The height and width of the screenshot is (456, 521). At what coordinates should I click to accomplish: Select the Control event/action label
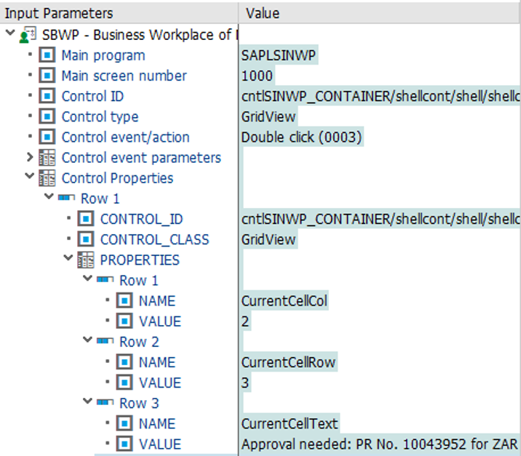tap(125, 137)
